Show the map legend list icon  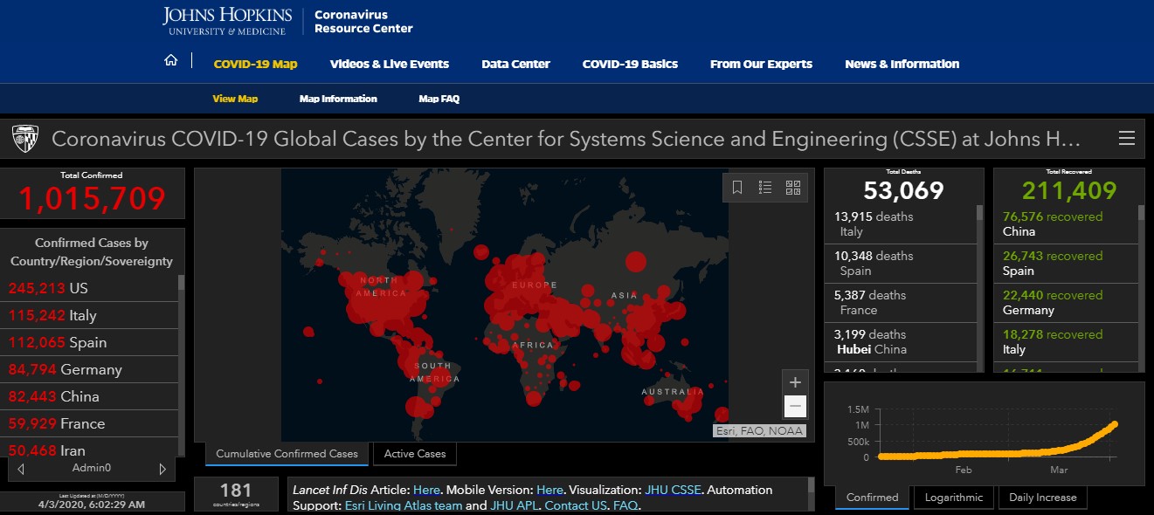pyautogui.click(x=765, y=188)
